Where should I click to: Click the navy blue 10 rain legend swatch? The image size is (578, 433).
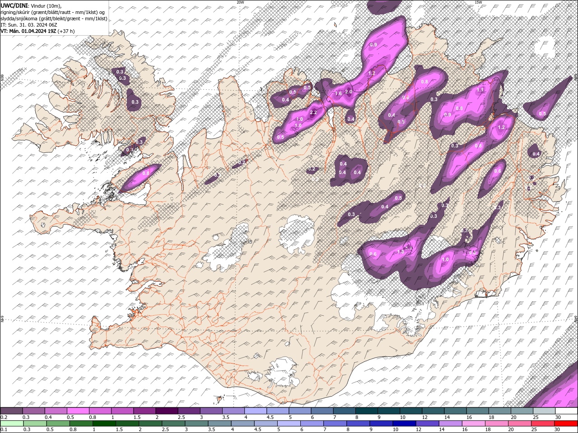coord(404,423)
